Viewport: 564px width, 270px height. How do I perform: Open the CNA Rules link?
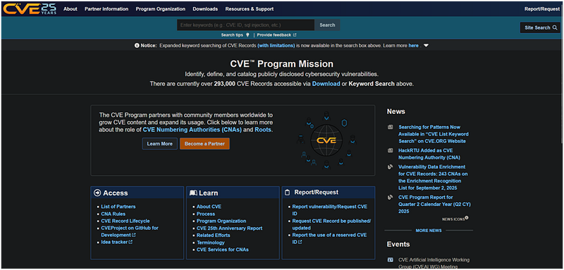114,214
